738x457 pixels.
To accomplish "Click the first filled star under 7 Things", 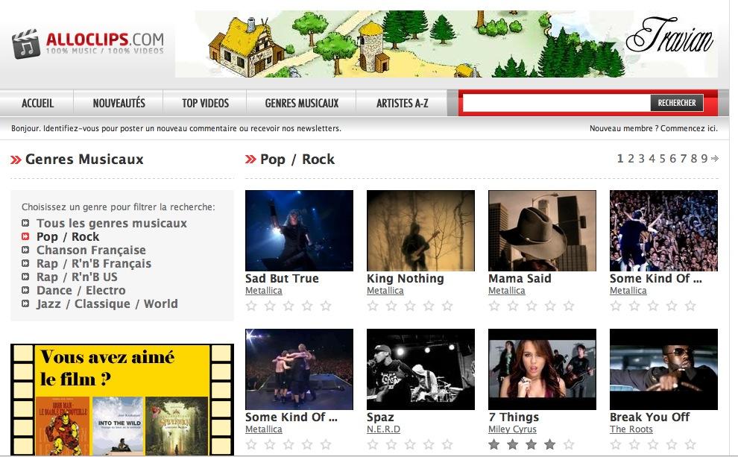I will (x=494, y=444).
